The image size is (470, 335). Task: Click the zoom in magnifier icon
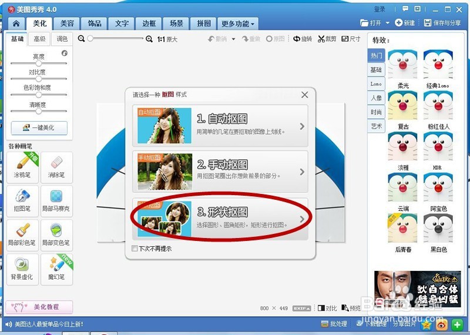tap(149, 39)
